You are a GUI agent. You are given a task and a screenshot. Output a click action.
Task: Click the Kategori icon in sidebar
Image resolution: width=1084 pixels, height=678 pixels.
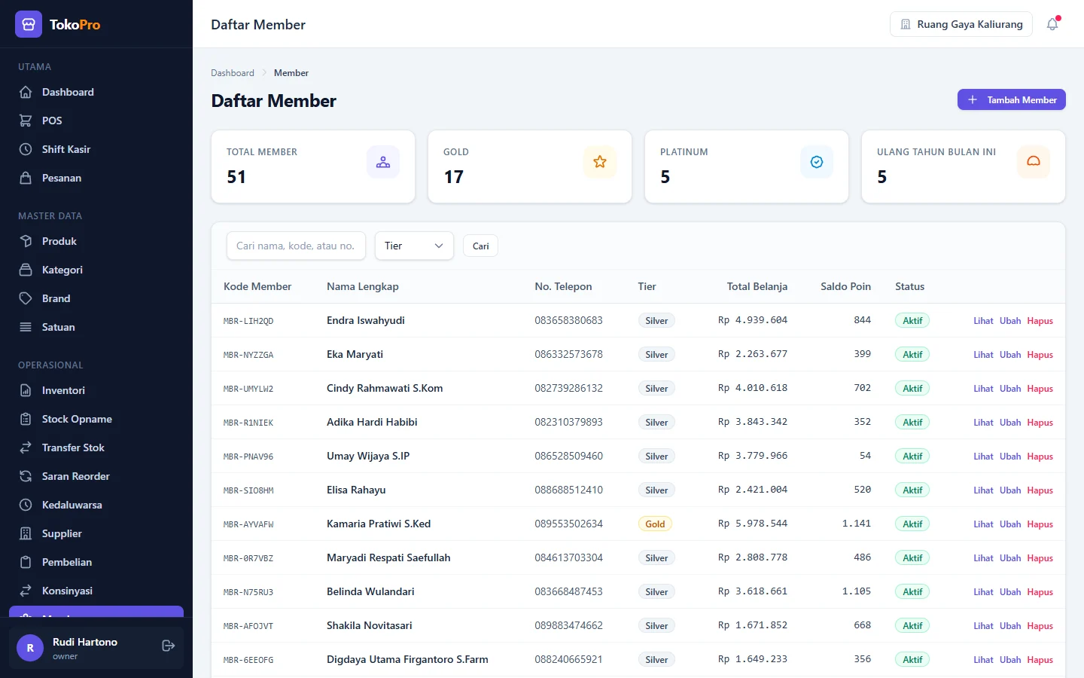26,270
